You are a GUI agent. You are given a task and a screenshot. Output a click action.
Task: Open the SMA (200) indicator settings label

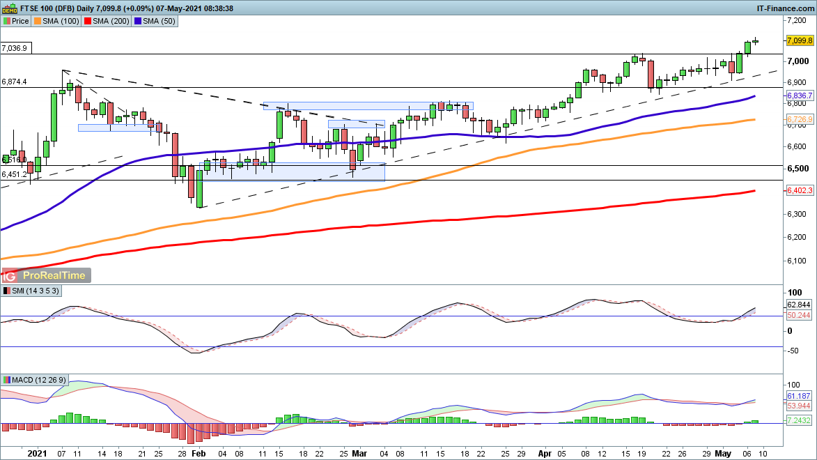pos(111,21)
